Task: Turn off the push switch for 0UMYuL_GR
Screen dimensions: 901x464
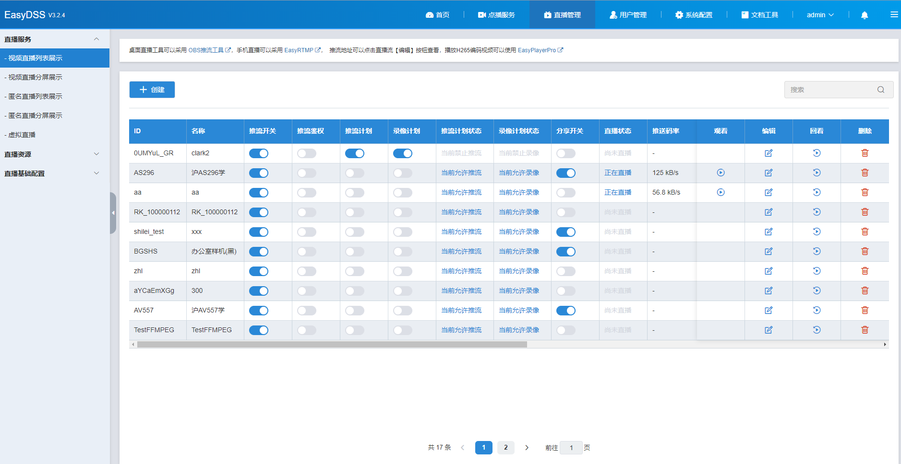Action: [x=259, y=153]
